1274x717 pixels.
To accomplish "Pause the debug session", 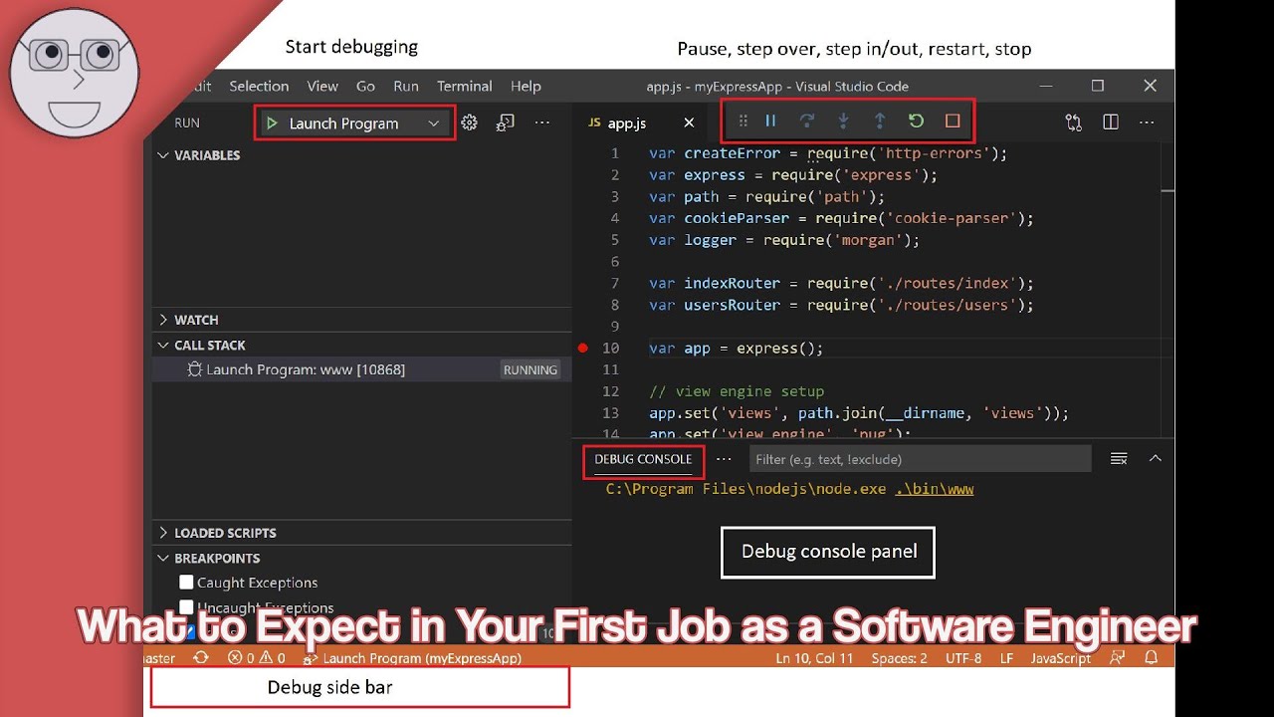I will click(x=770, y=121).
